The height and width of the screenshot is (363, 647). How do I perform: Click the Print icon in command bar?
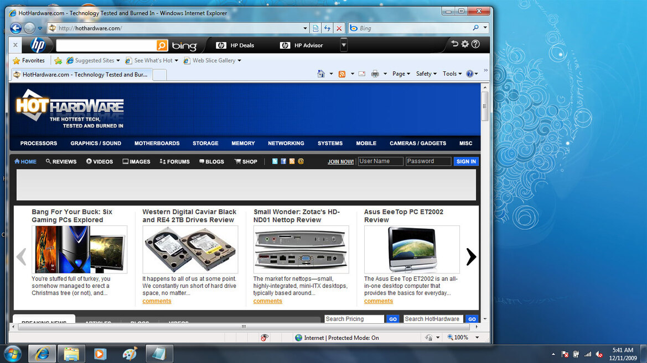point(375,73)
